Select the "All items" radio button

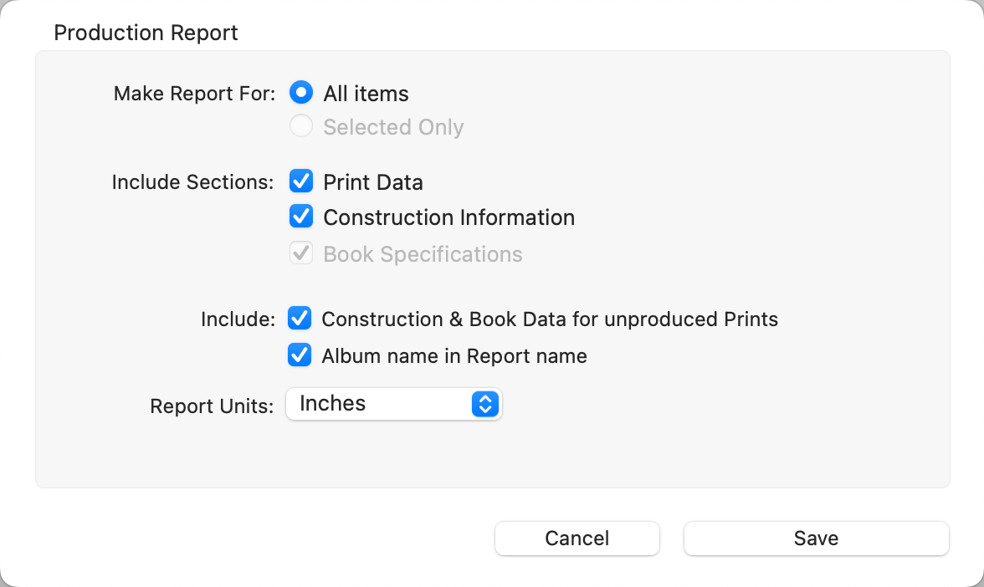point(301,93)
